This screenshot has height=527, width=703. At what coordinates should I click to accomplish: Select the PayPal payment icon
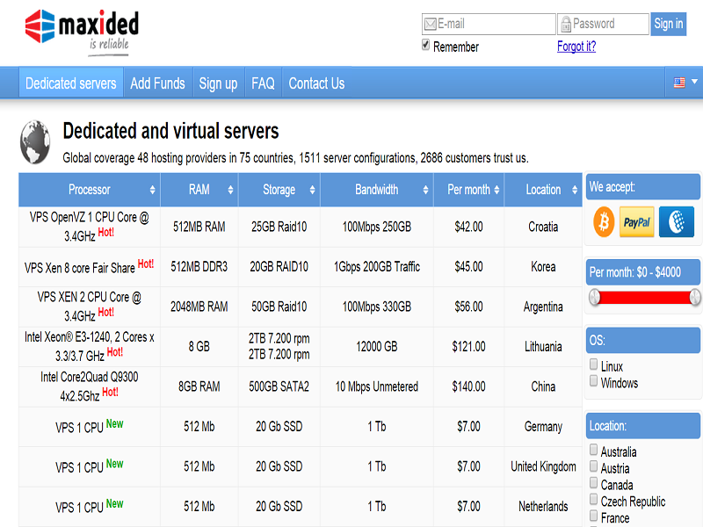(x=636, y=222)
